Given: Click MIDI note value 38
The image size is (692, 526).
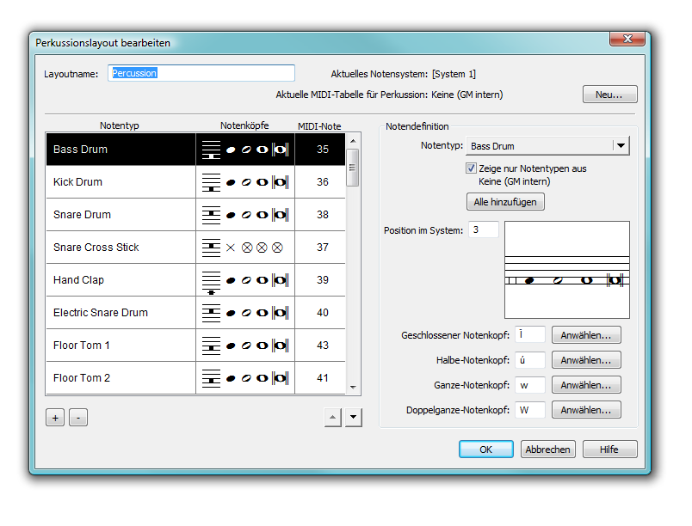Looking at the screenshot, I should 323,215.
